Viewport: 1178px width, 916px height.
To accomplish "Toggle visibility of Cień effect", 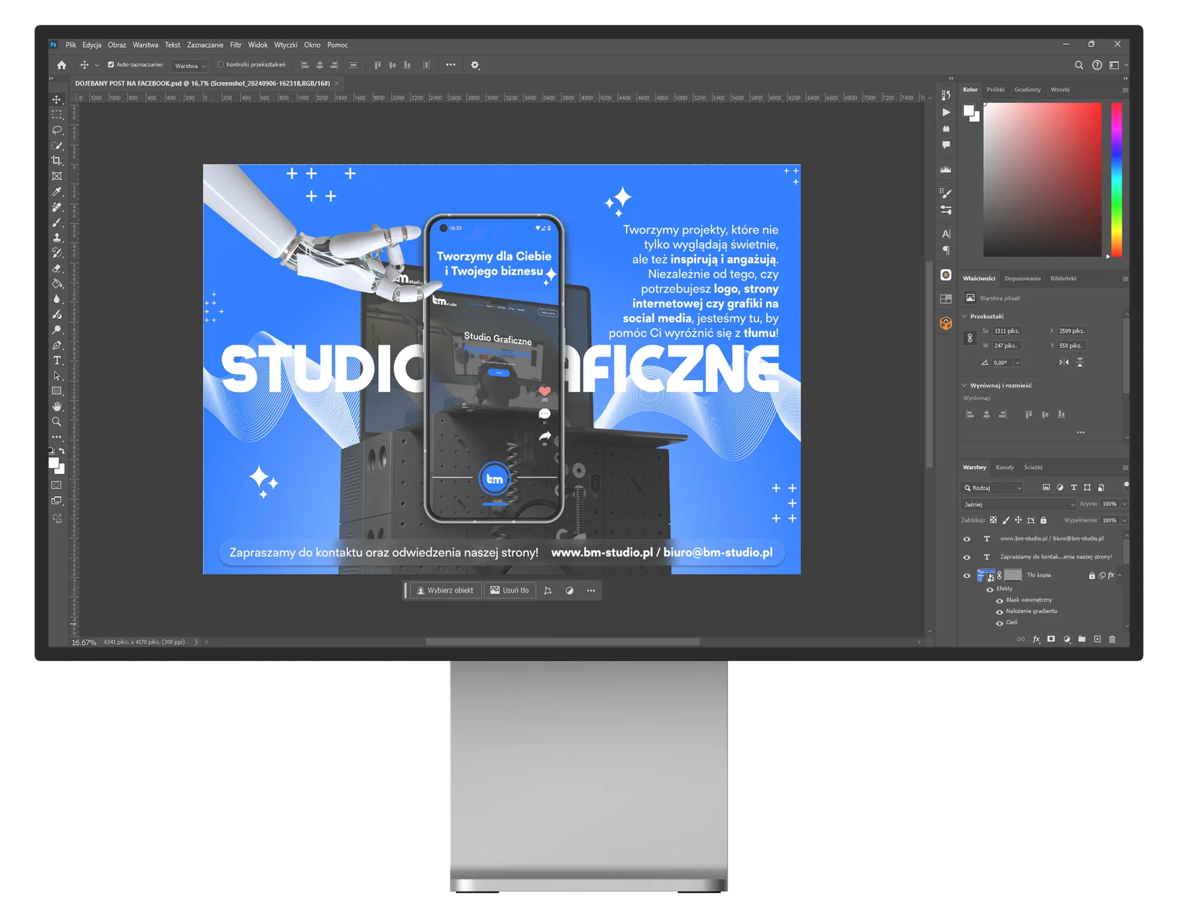I will (999, 623).
